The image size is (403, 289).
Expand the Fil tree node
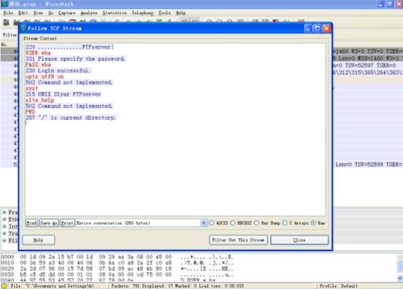coord(4,241)
